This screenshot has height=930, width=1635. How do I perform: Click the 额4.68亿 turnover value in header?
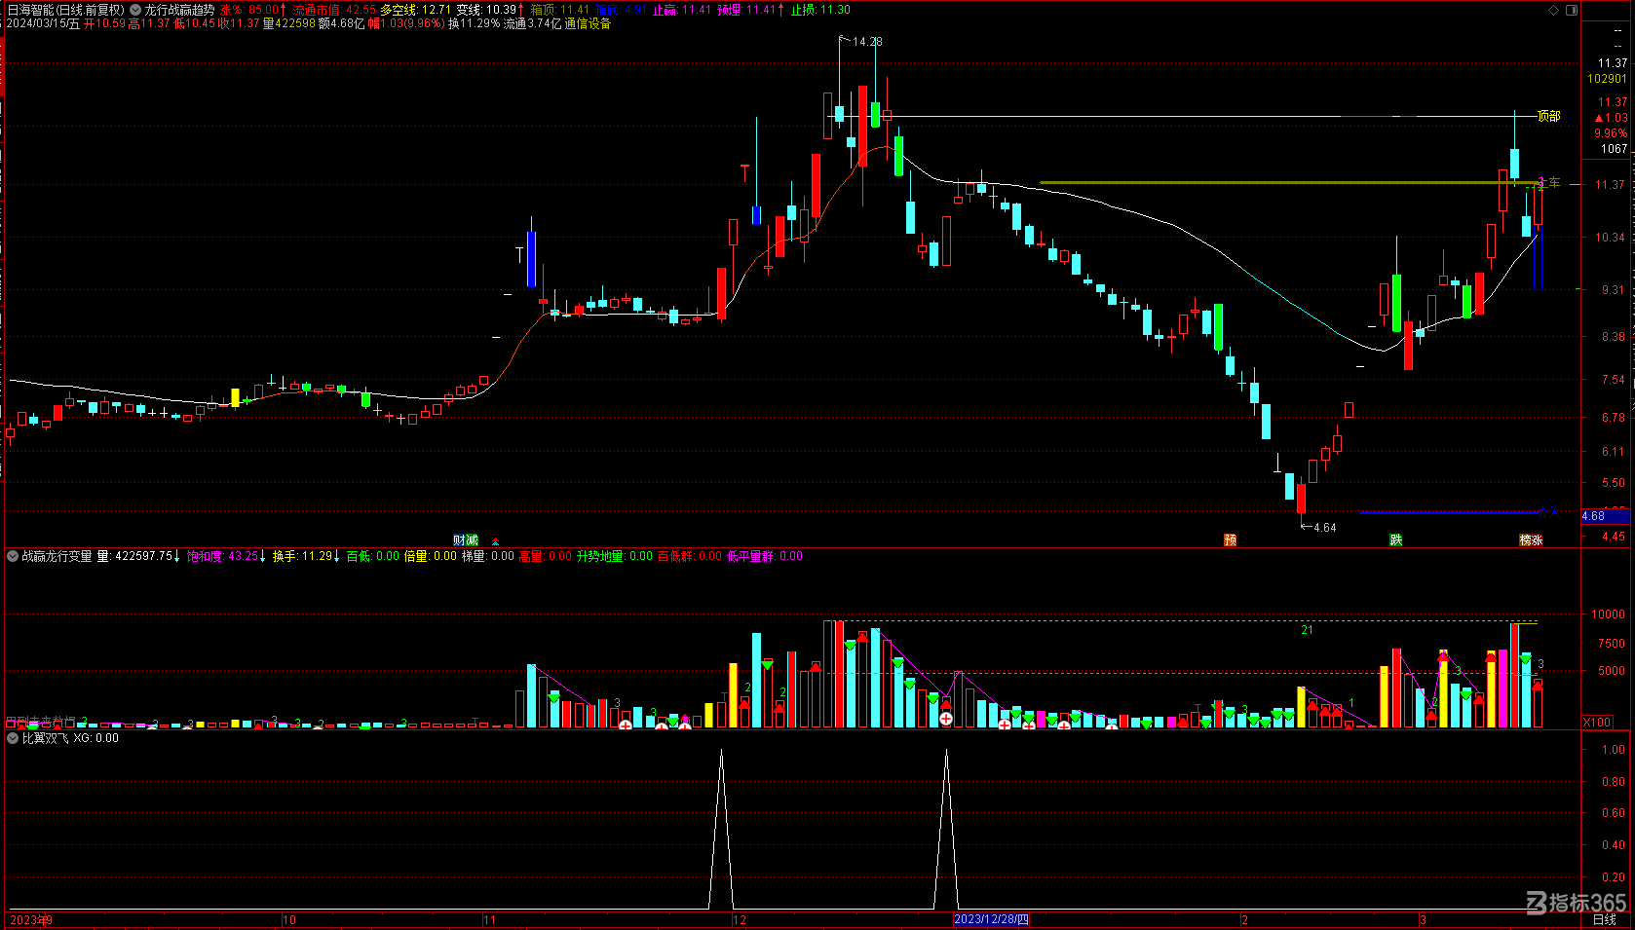pos(341,23)
